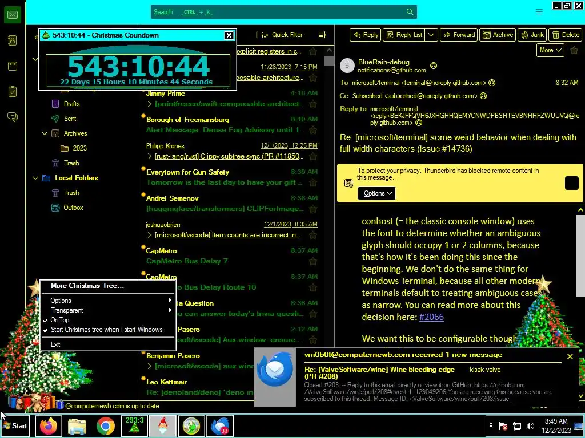The height and width of the screenshot is (438, 585).
Task: Select the Outbox folder
Action: point(73,208)
